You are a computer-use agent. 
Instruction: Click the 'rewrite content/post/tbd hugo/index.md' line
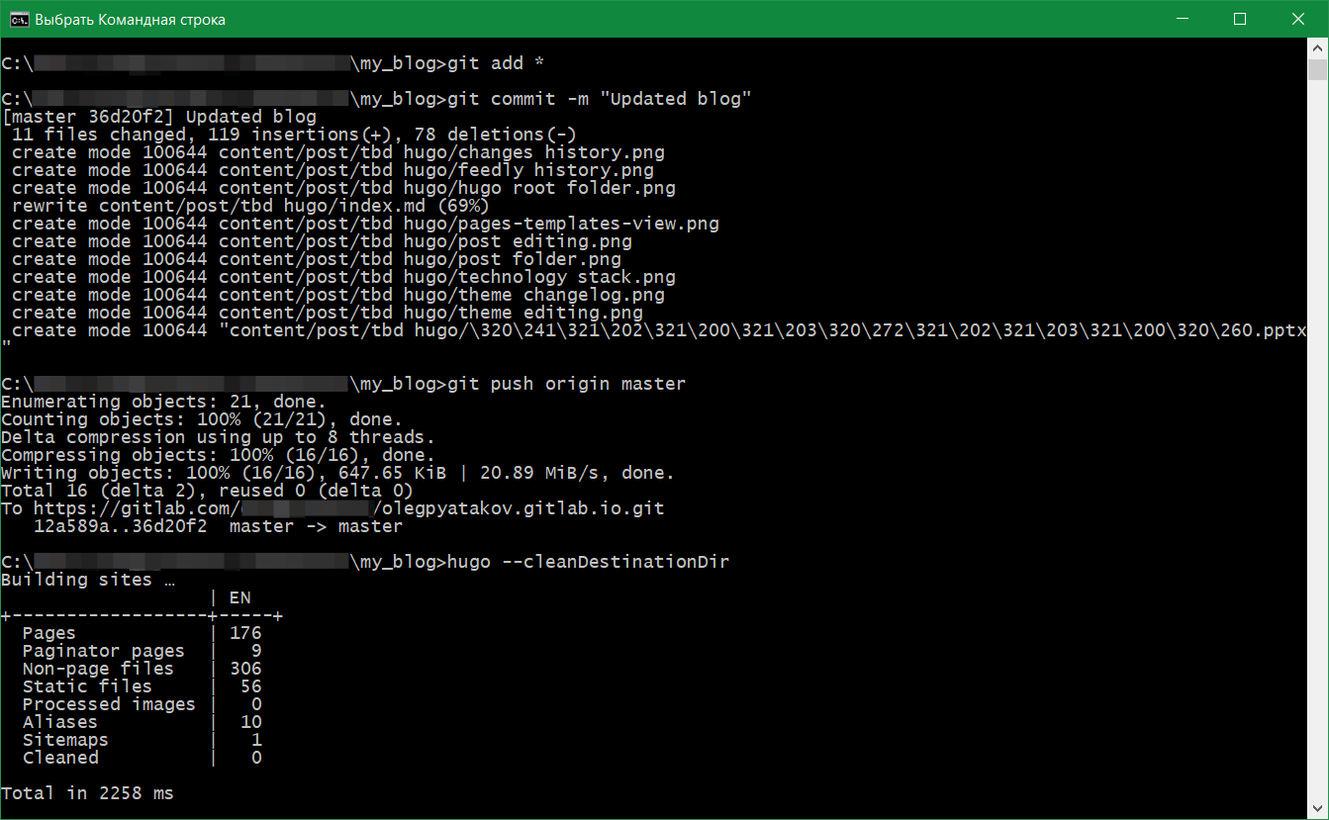(250, 206)
